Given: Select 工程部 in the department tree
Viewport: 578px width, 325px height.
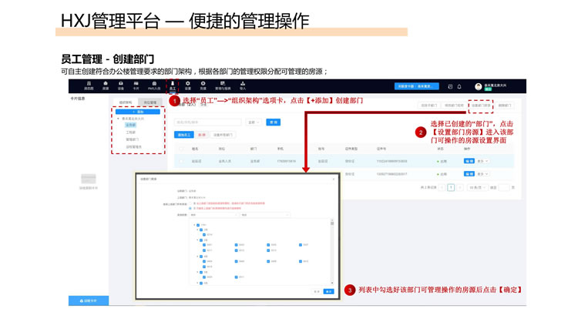Looking at the screenshot, I should (x=130, y=132).
